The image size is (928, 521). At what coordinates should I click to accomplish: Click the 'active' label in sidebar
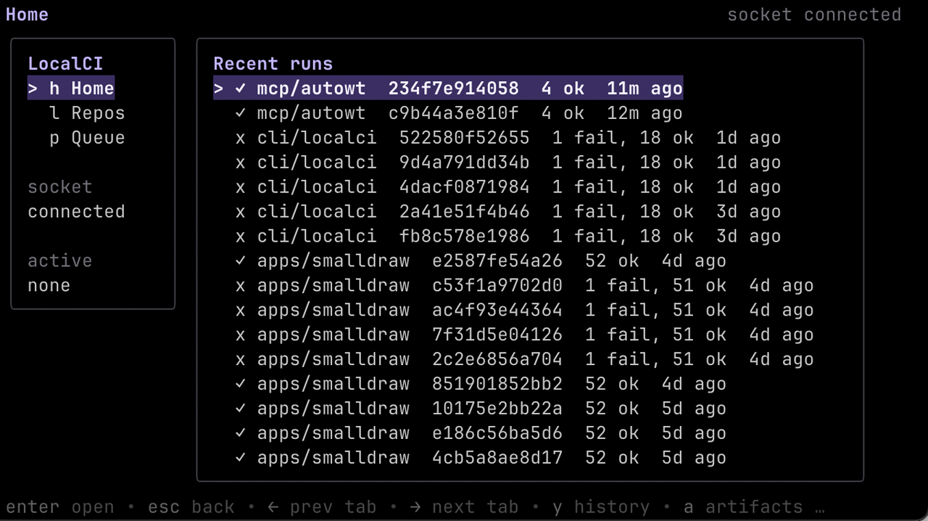coord(60,261)
